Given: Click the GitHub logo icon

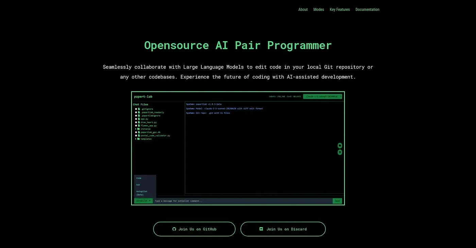Looking at the screenshot, I should click(174, 229).
